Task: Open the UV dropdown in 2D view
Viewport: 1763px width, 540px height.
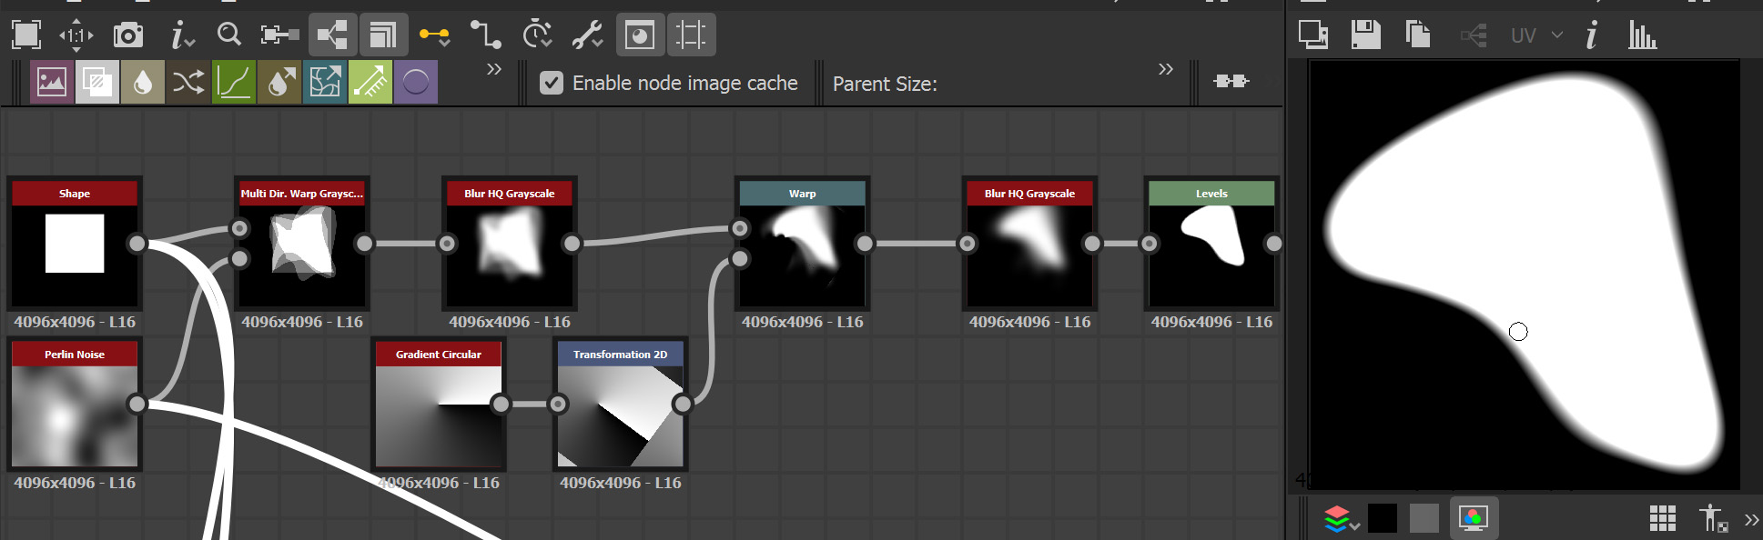Action: (1536, 35)
